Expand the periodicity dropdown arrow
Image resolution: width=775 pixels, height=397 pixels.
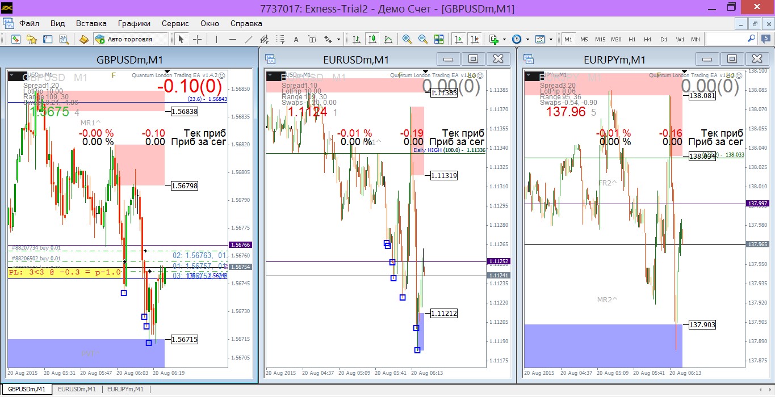click(x=527, y=39)
